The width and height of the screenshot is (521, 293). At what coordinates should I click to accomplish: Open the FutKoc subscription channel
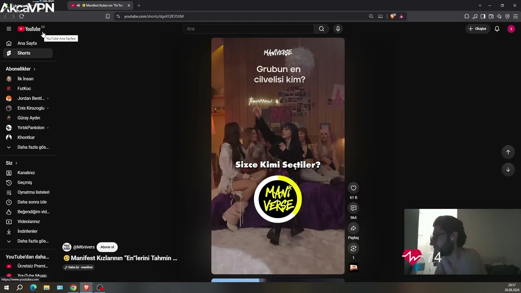pos(28,89)
